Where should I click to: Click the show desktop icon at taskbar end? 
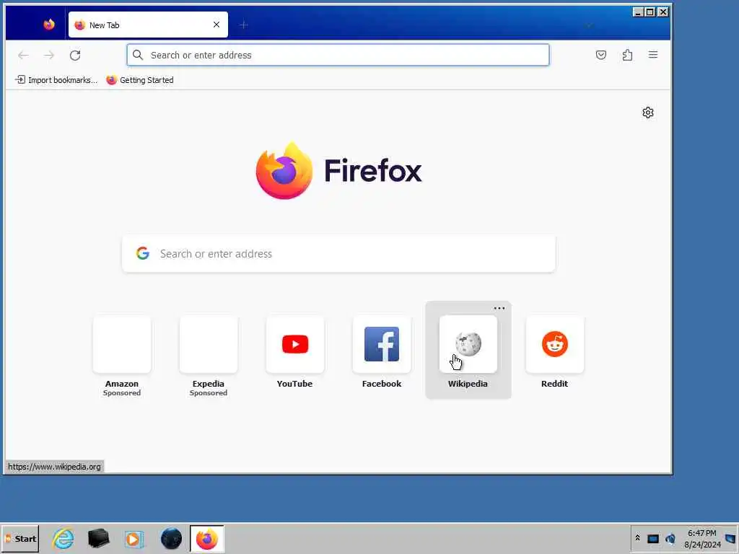[x=730, y=538]
